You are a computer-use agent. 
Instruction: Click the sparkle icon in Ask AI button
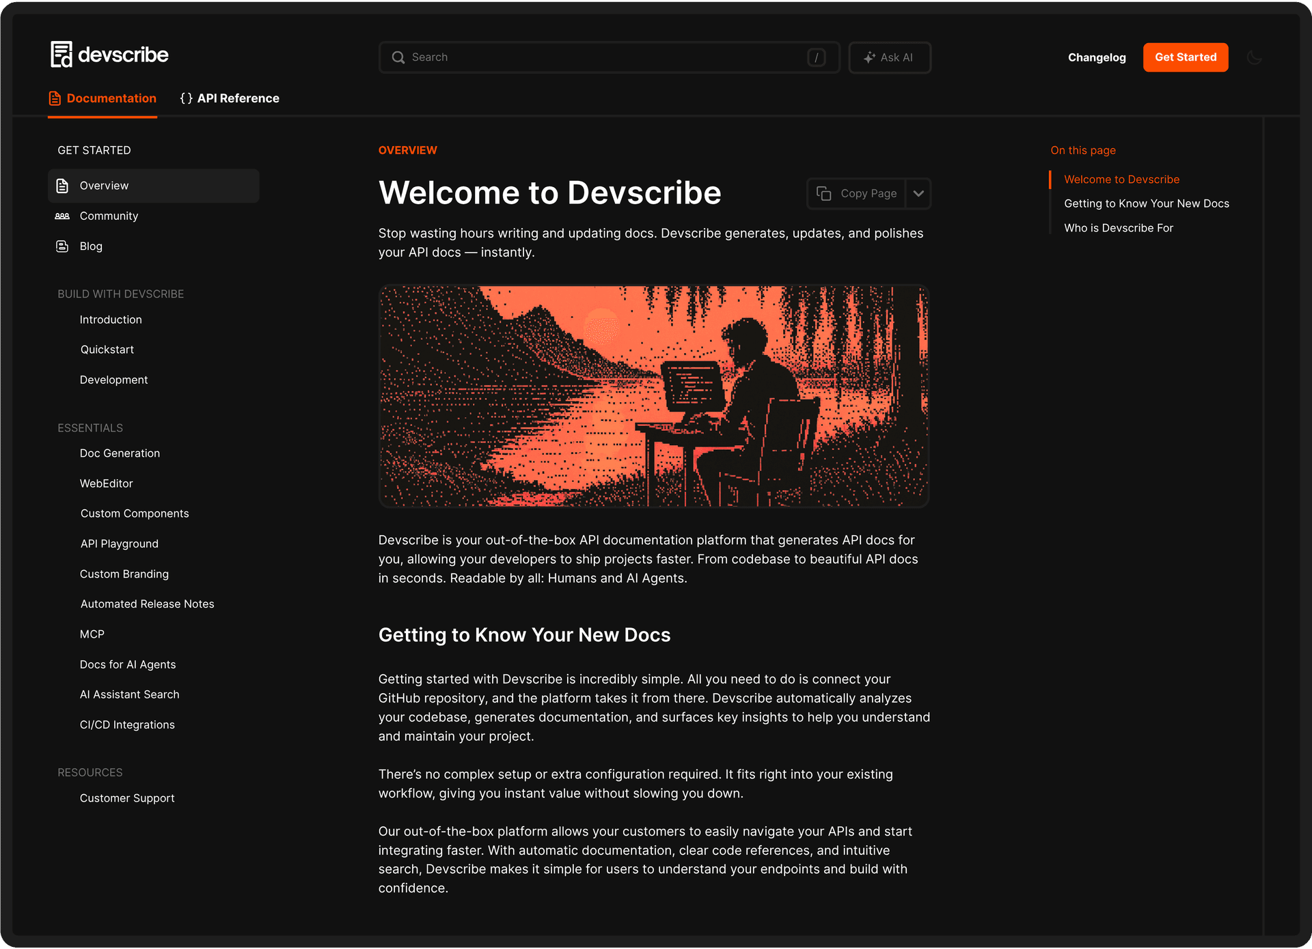pos(869,57)
